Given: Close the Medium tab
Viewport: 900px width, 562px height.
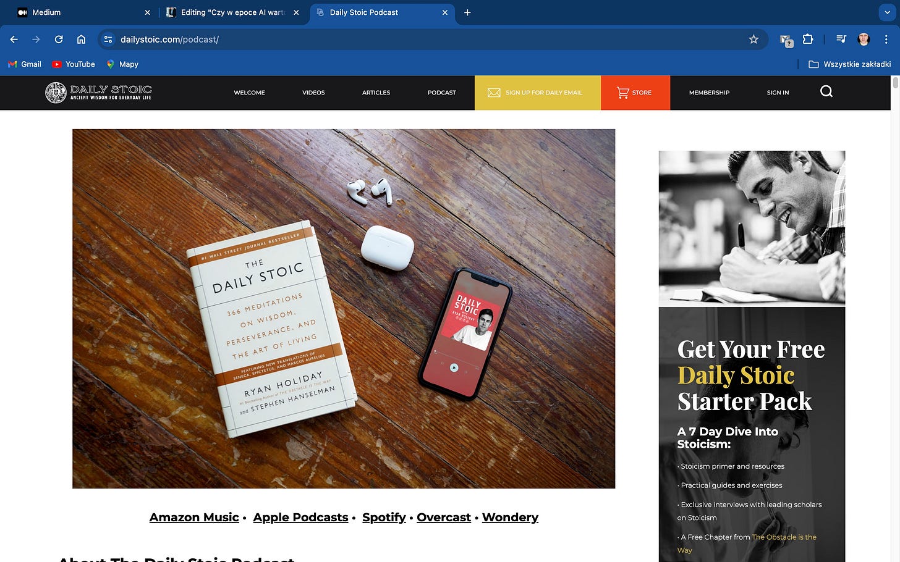Looking at the screenshot, I should pos(147,12).
